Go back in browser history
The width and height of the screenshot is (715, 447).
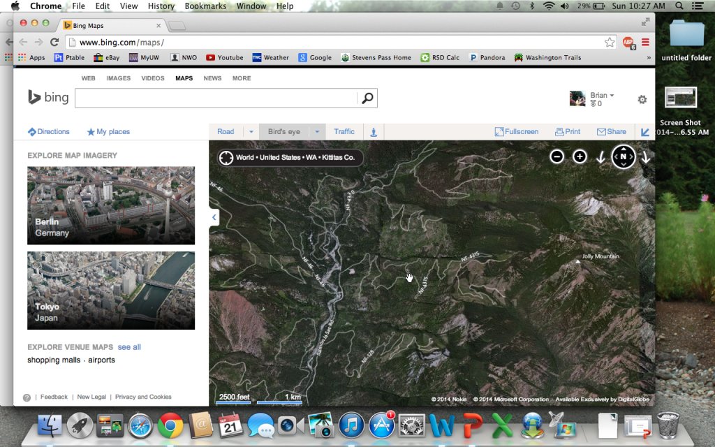click(x=23, y=43)
